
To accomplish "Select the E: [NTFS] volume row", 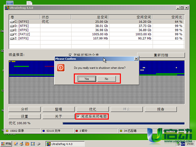I will (x=96, y=30).
